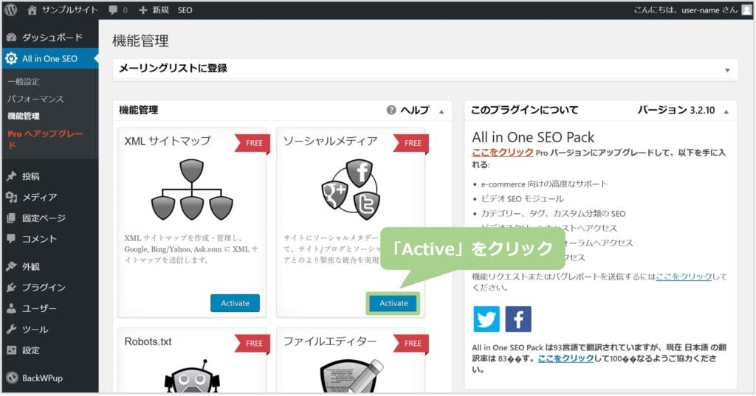Click ここをクリック feature request link

click(684, 277)
